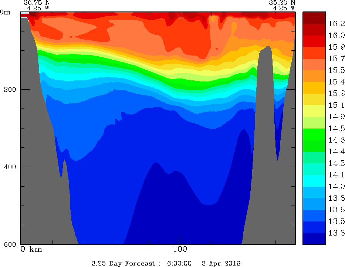This screenshot has height=267, width=345.
Task: Select the blue swatch between 13.6 and 13.5
Action: click(x=314, y=216)
